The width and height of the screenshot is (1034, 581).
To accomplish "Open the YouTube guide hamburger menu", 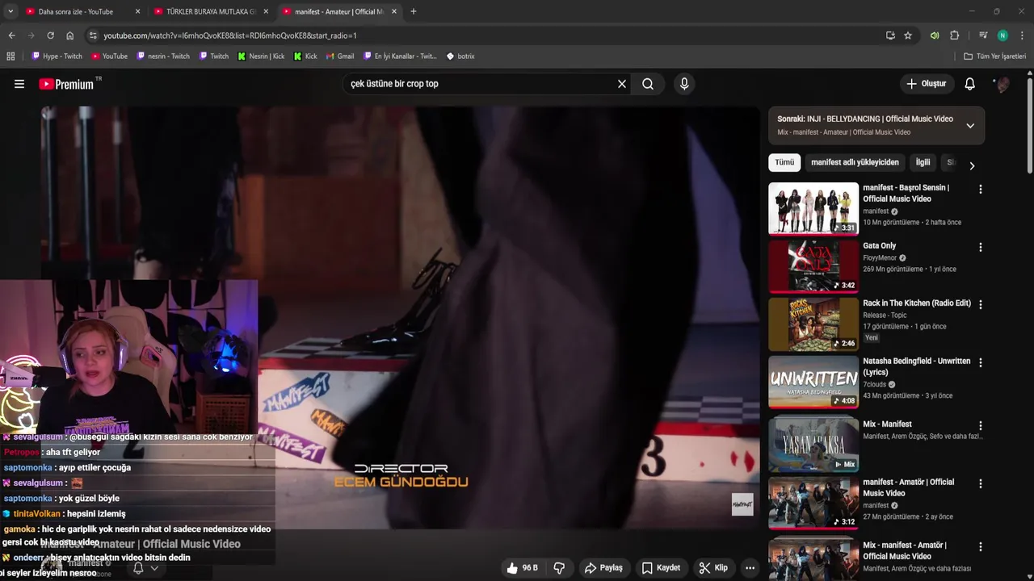I will [19, 84].
